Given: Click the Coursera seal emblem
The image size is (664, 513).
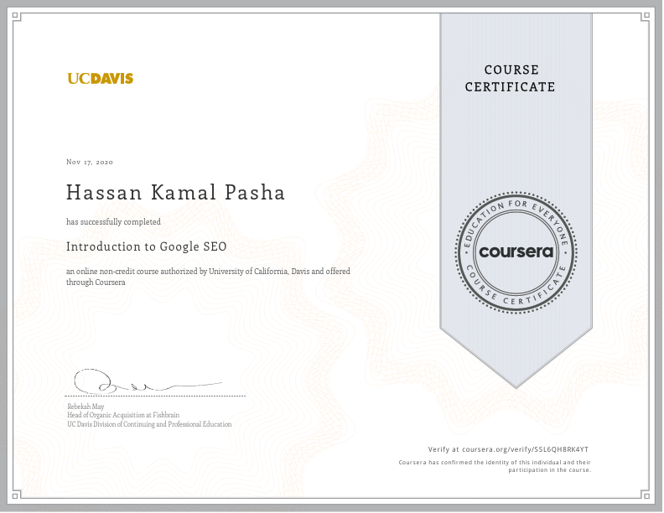Looking at the screenshot, I should pyautogui.click(x=516, y=252).
